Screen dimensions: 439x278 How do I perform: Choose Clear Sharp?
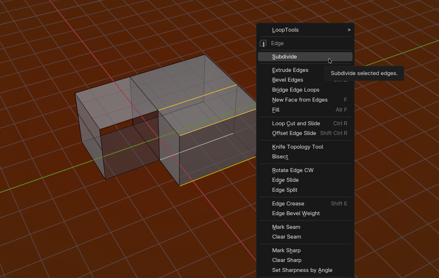click(305, 260)
